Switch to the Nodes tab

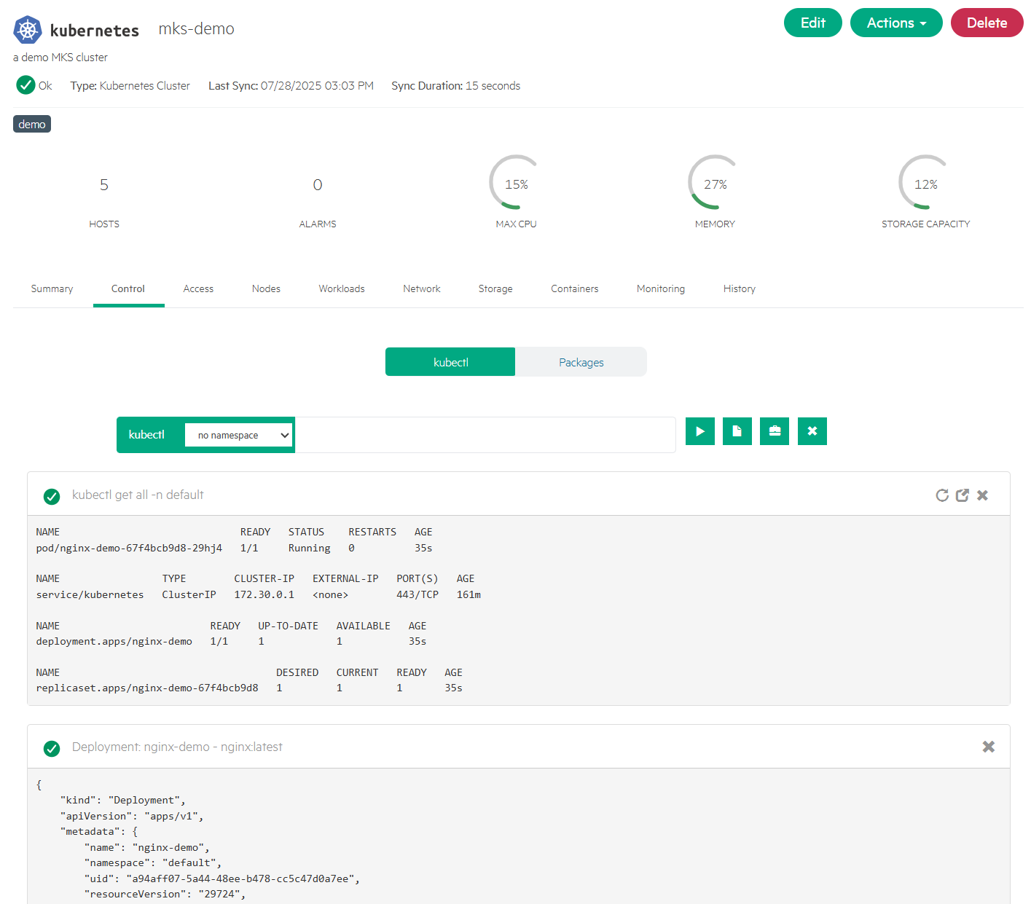(x=266, y=288)
